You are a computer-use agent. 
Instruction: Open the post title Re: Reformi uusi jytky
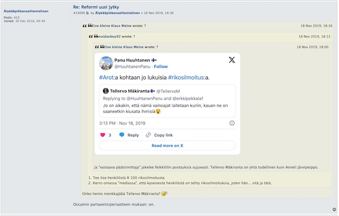pos(96,7)
